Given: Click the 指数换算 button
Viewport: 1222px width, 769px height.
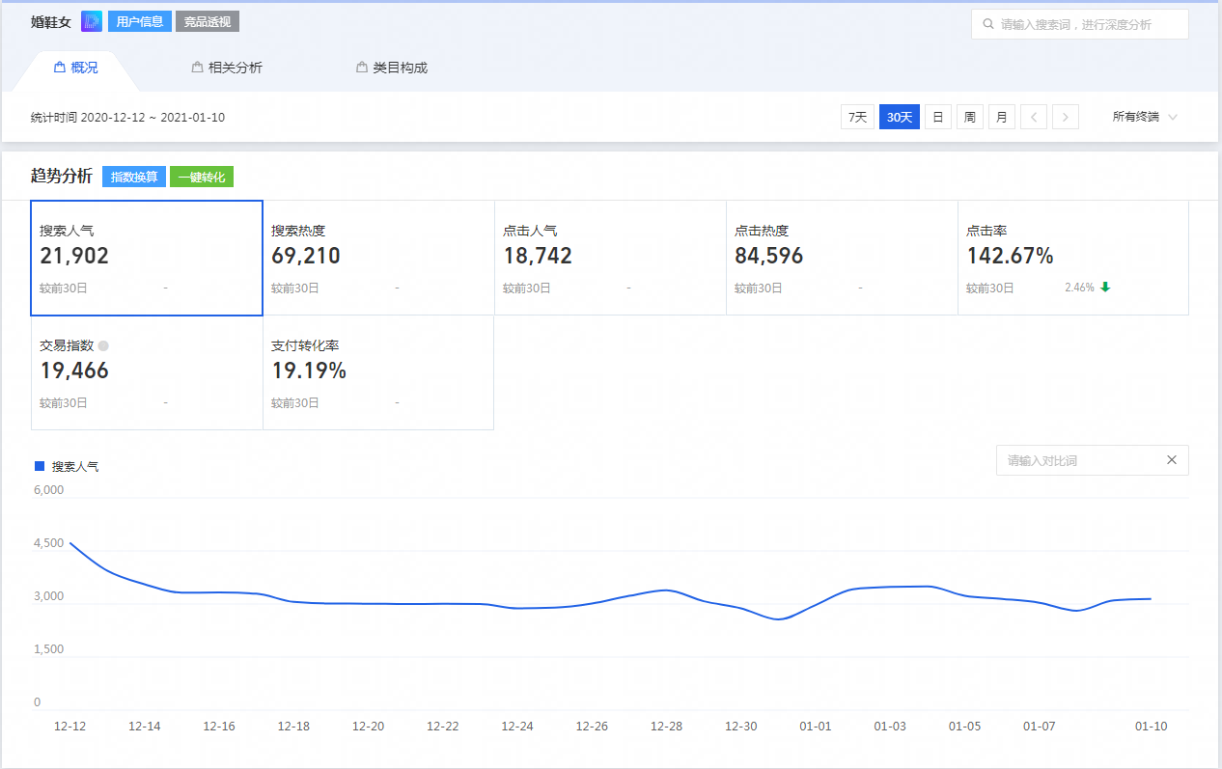Looking at the screenshot, I should coord(134,178).
